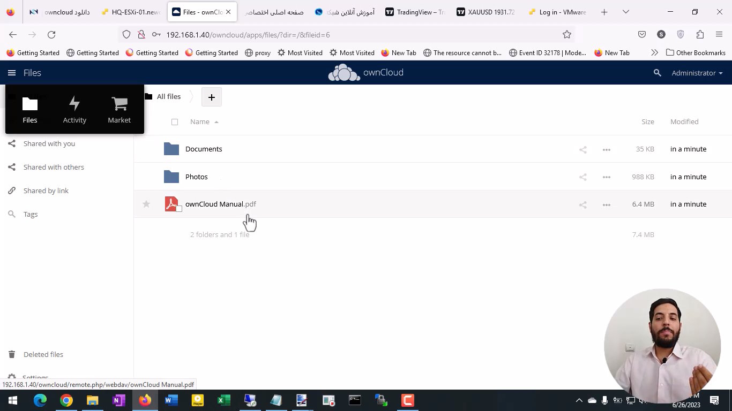Expand the Administrator user dropdown
This screenshot has height=411, width=732.
(697, 73)
